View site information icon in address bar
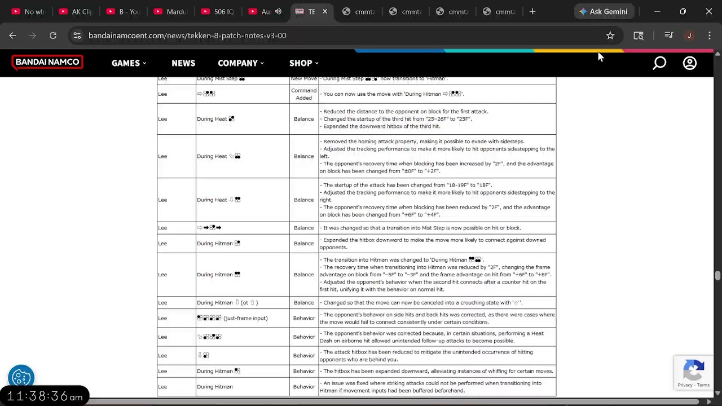The height and width of the screenshot is (406, 722). tap(77, 36)
